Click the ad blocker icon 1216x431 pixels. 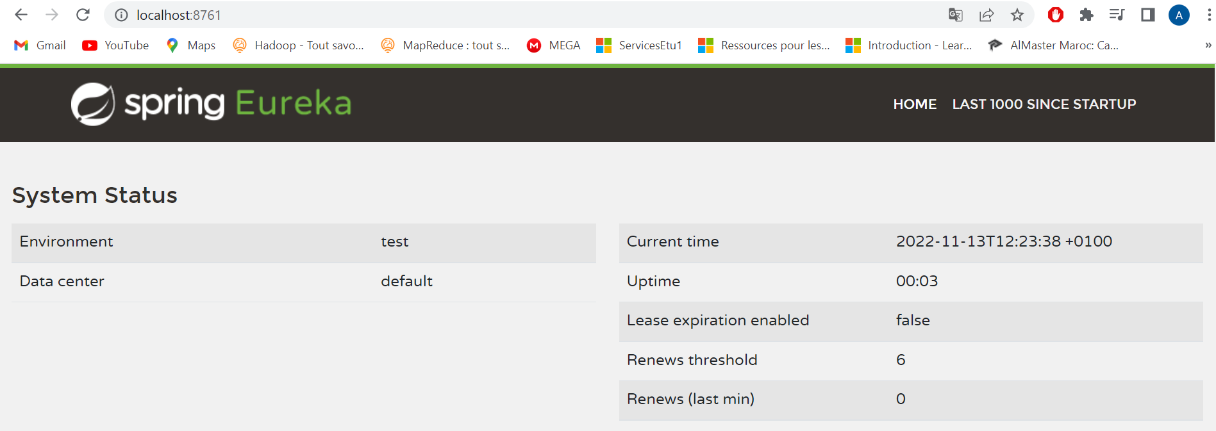(x=1055, y=15)
